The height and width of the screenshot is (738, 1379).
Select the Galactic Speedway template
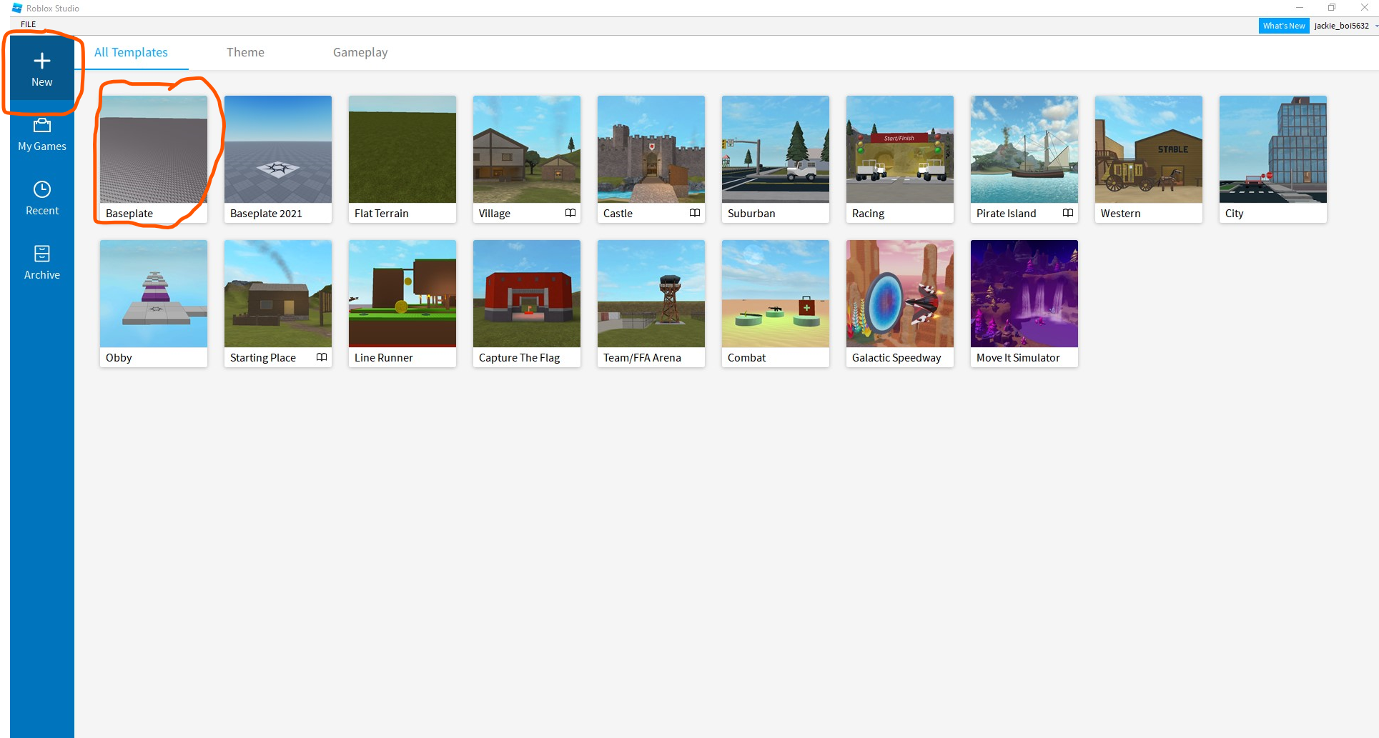coord(899,294)
